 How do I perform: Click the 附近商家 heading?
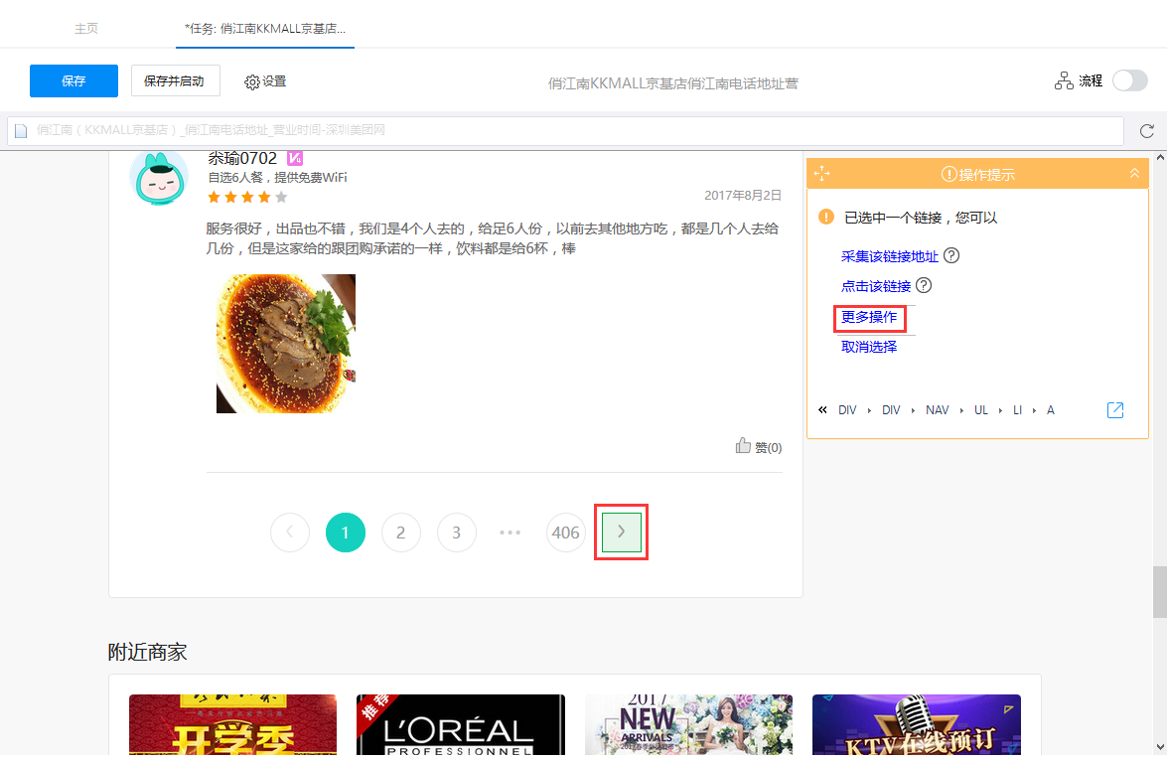(x=147, y=652)
